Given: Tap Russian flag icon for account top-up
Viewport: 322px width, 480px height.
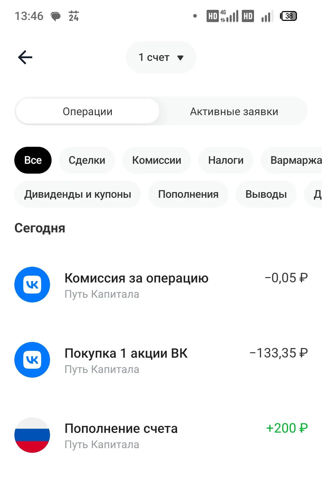Looking at the screenshot, I should point(32,435).
